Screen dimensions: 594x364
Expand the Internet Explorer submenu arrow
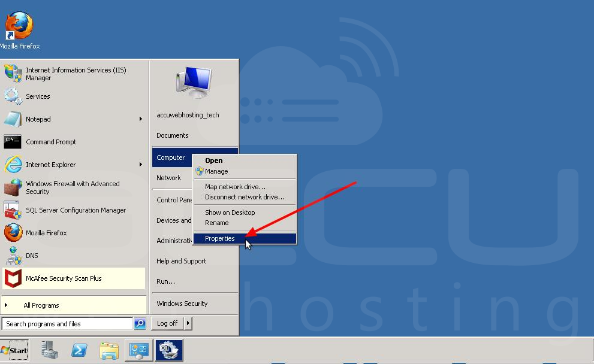[140, 164]
